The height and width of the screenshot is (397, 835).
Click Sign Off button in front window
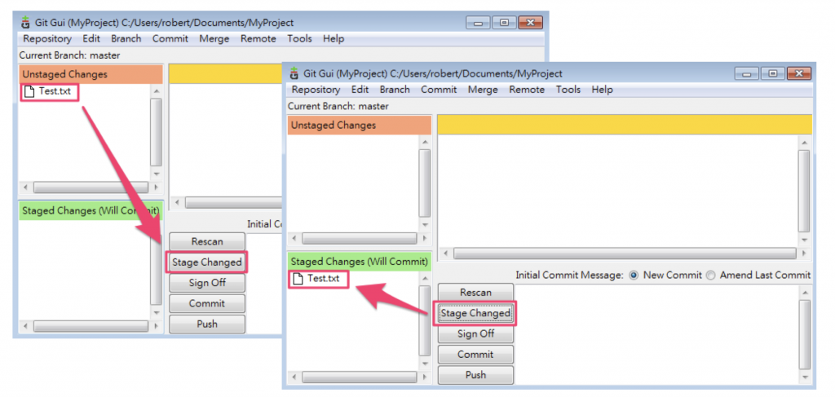475,334
